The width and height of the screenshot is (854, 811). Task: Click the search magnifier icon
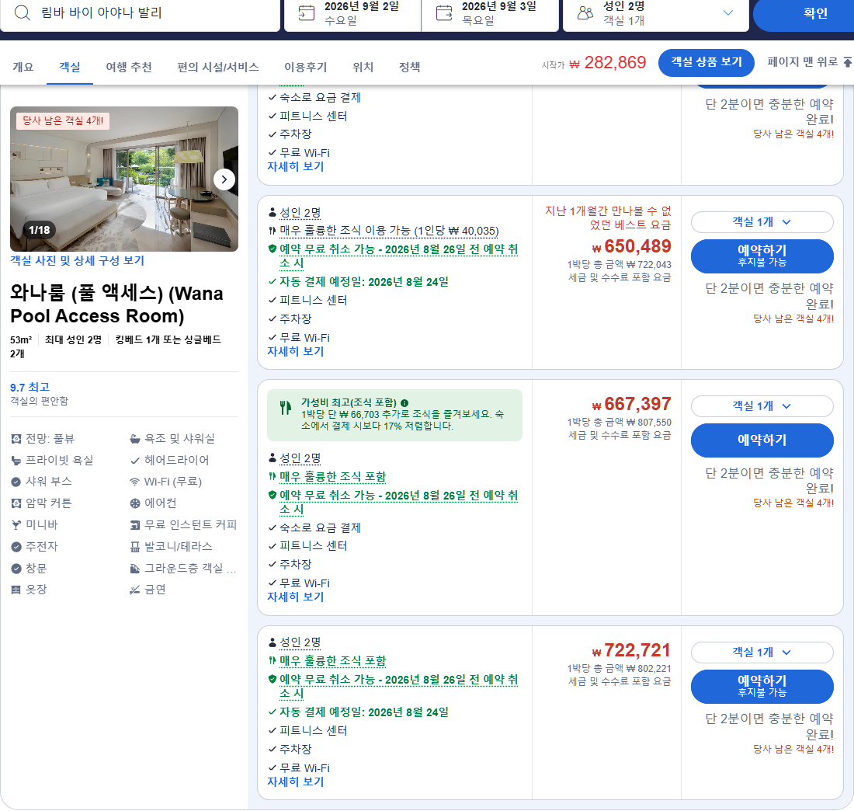tap(22, 12)
